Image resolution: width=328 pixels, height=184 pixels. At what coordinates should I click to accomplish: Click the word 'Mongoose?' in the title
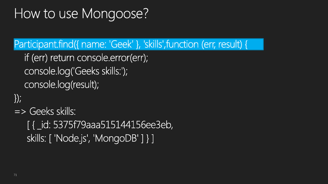(x=115, y=14)
